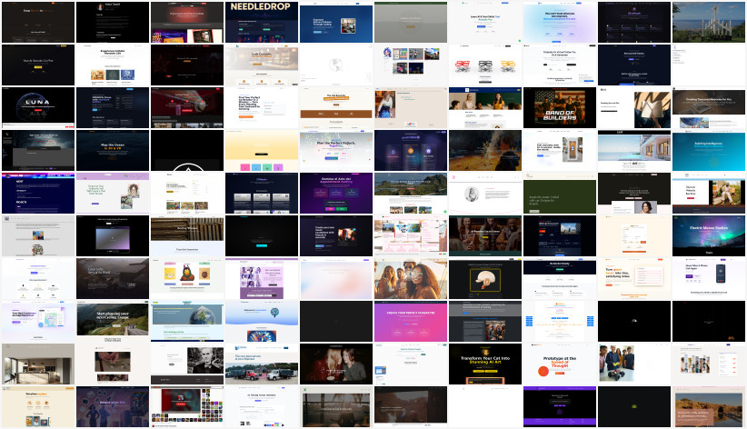Open the thumbnail with sunglasses friends photo

coord(411,278)
